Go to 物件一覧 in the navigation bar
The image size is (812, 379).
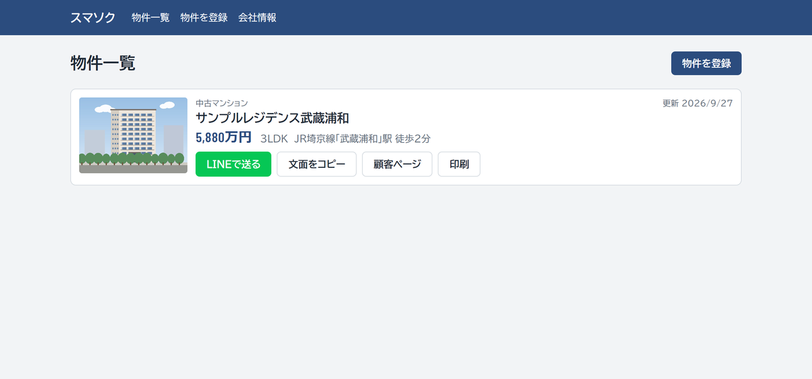(150, 18)
